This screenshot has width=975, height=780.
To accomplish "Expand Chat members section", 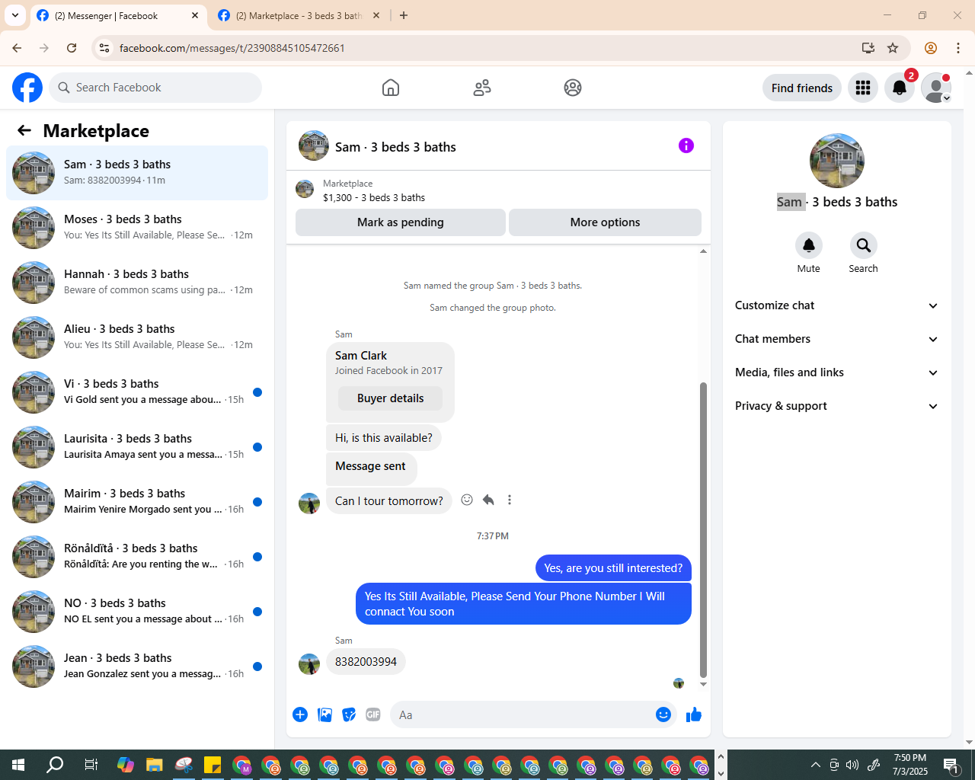I will pos(836,339).
